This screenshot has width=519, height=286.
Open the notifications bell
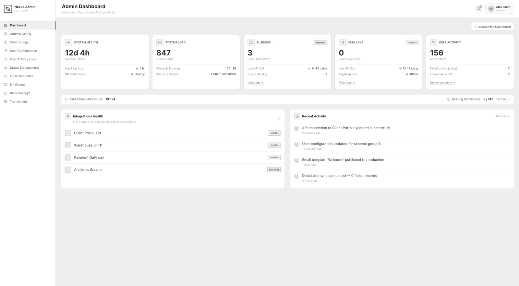(x=479, y=9)
